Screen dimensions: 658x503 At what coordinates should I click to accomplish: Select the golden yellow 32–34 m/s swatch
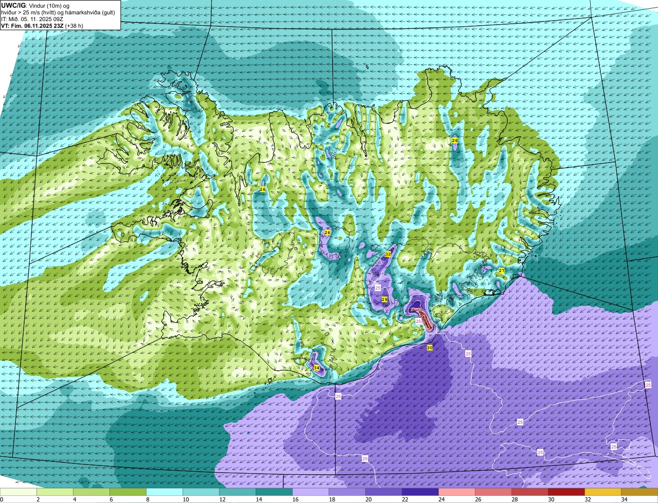pyautogui.click(x=602, y=492)
